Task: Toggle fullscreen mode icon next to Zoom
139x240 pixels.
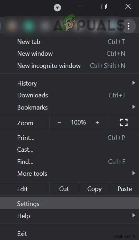Action: [124, 122]
